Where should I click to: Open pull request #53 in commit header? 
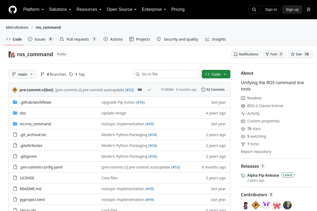129,90
